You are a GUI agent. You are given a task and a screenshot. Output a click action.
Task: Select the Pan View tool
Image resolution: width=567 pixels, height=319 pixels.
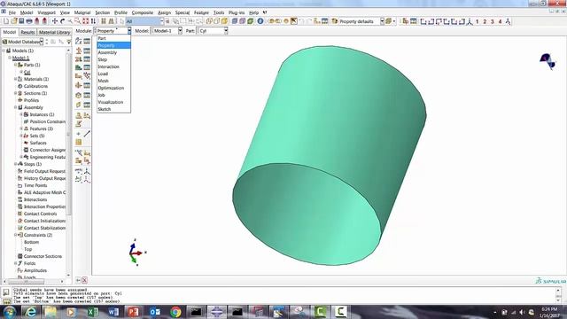coord(55,21)
